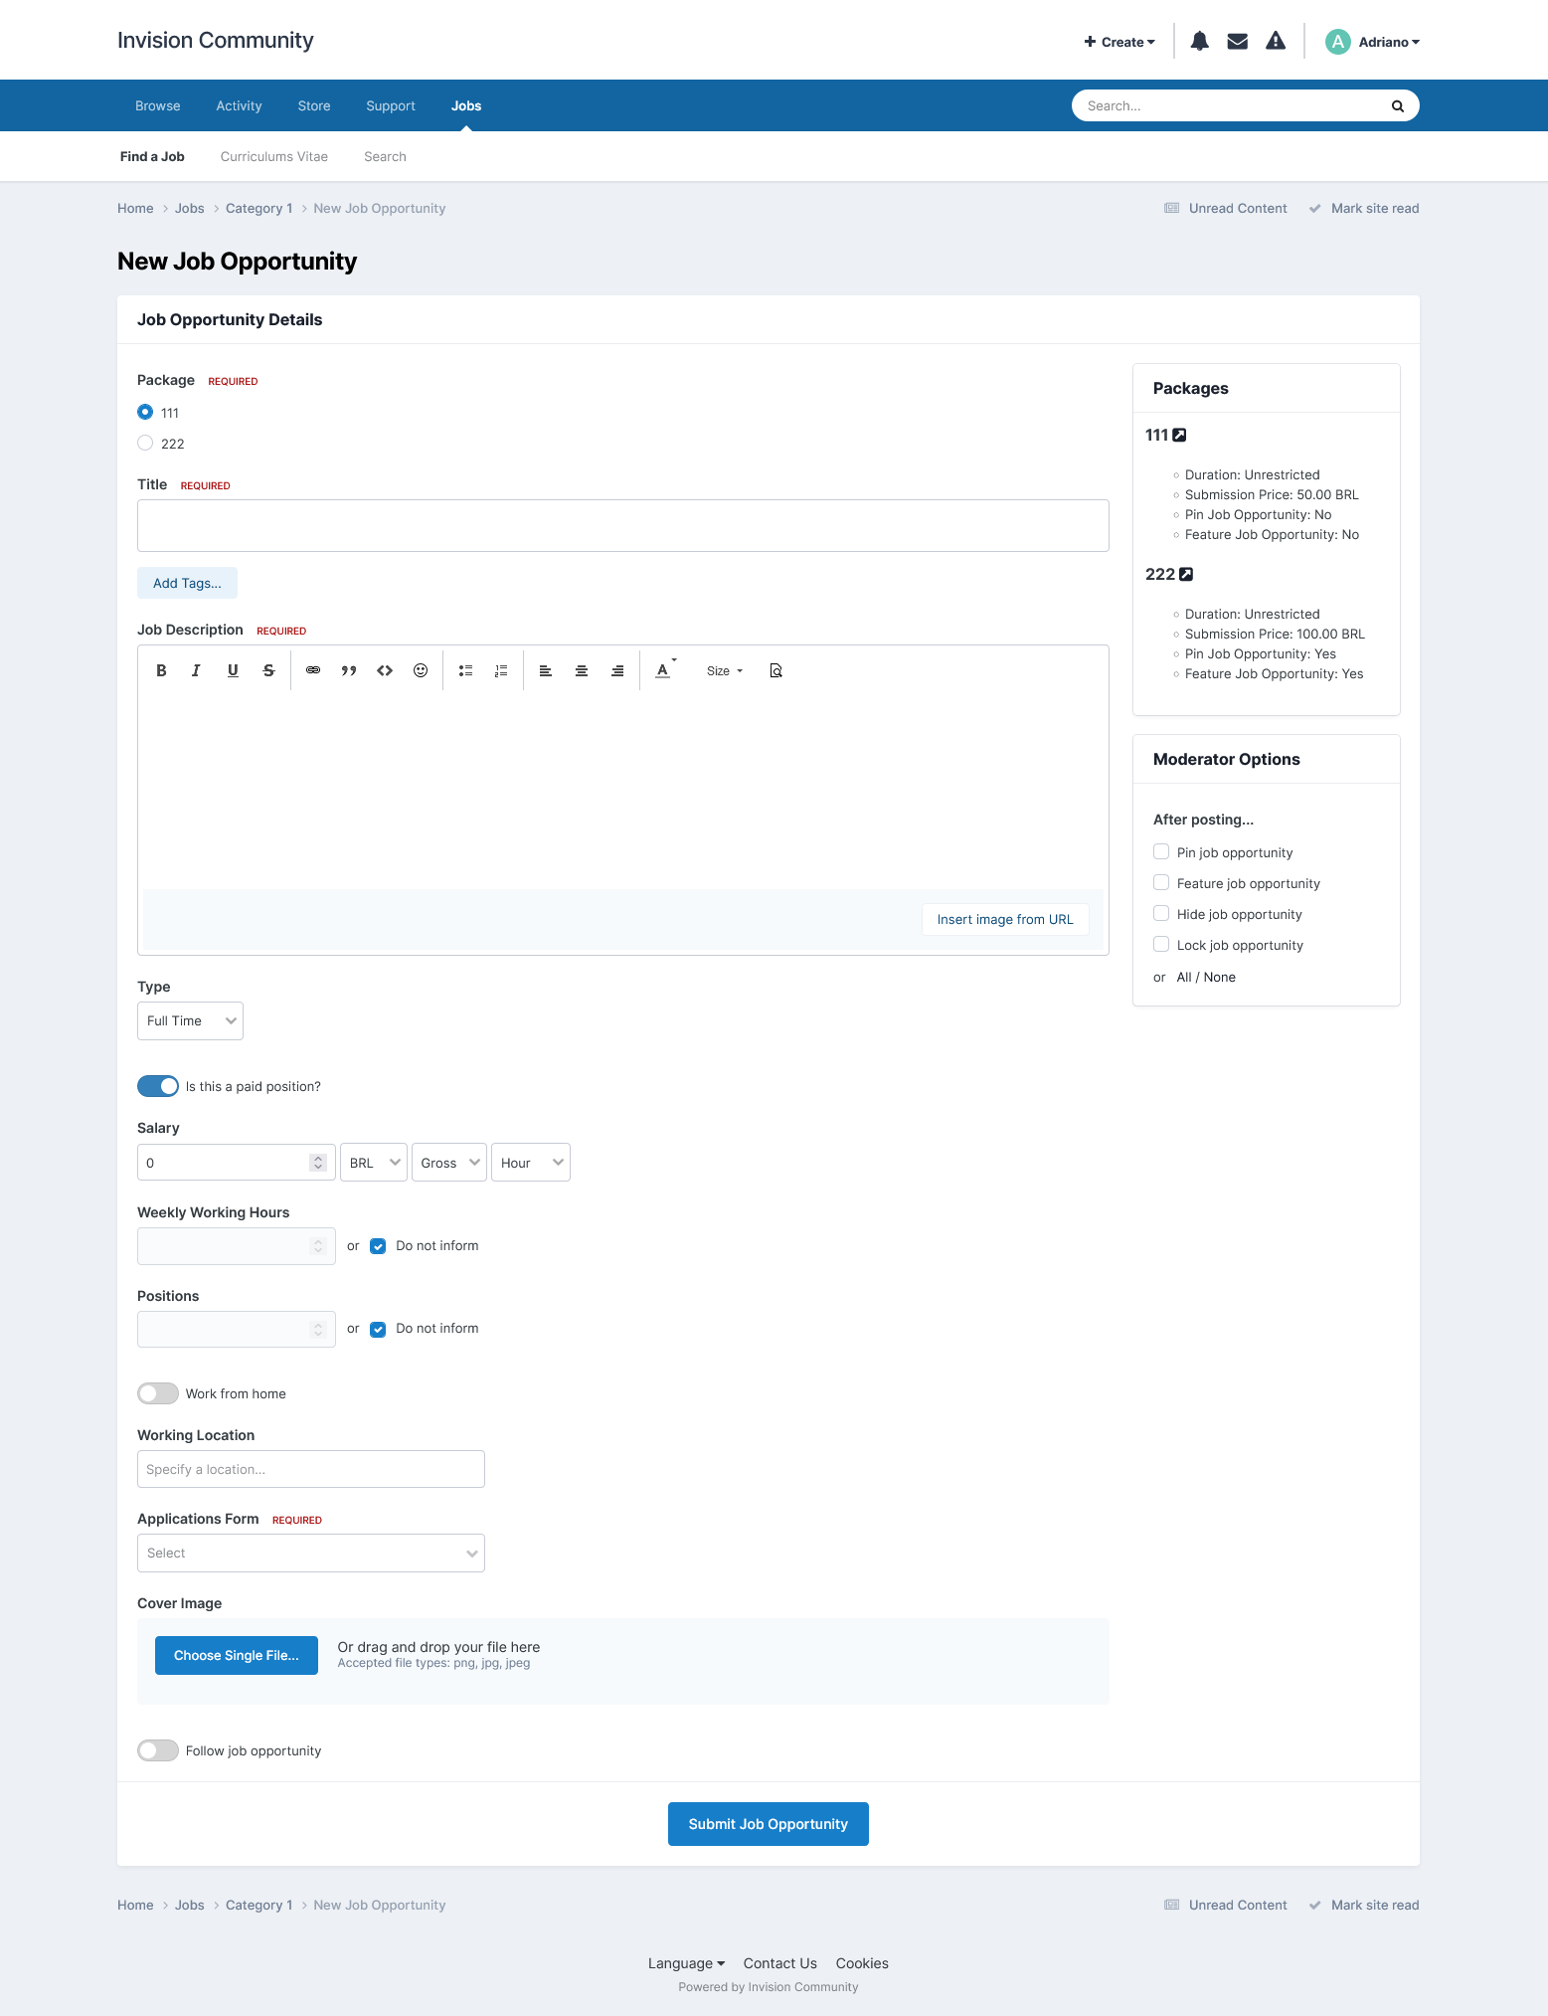The width and height of the screenshot is (1548, 2016).
Task: Click the top Unread Content icon
Action: [1172, 208]
